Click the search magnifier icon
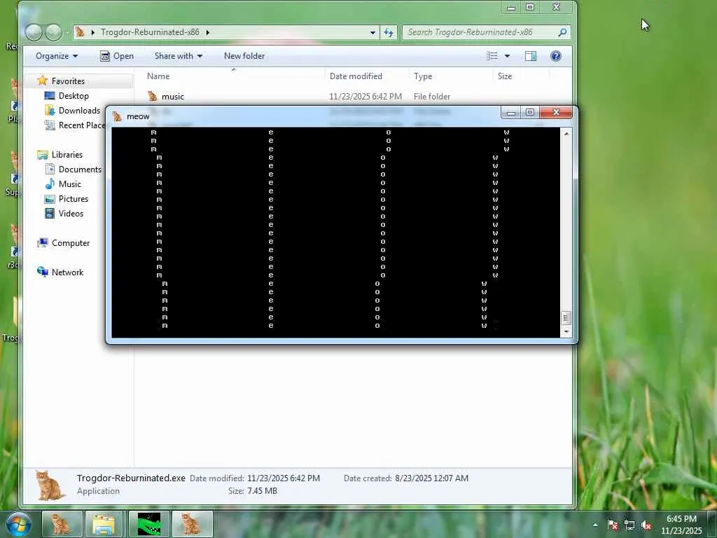 tap(562, 32)
